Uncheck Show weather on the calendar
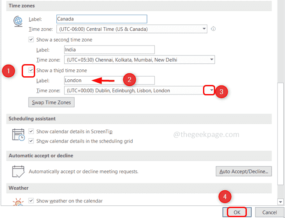The width and height of the screenshot is (285, 218). [x=31, y=201]
